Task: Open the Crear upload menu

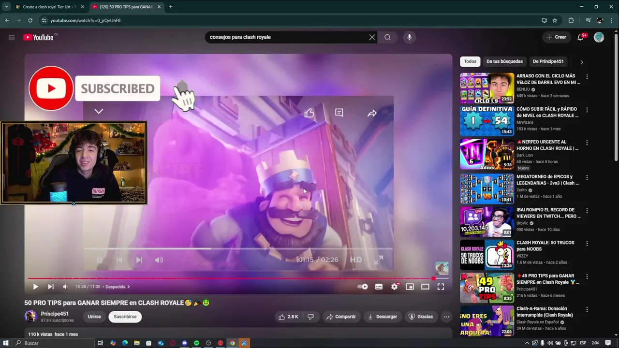Action: (x=556, y=37)
